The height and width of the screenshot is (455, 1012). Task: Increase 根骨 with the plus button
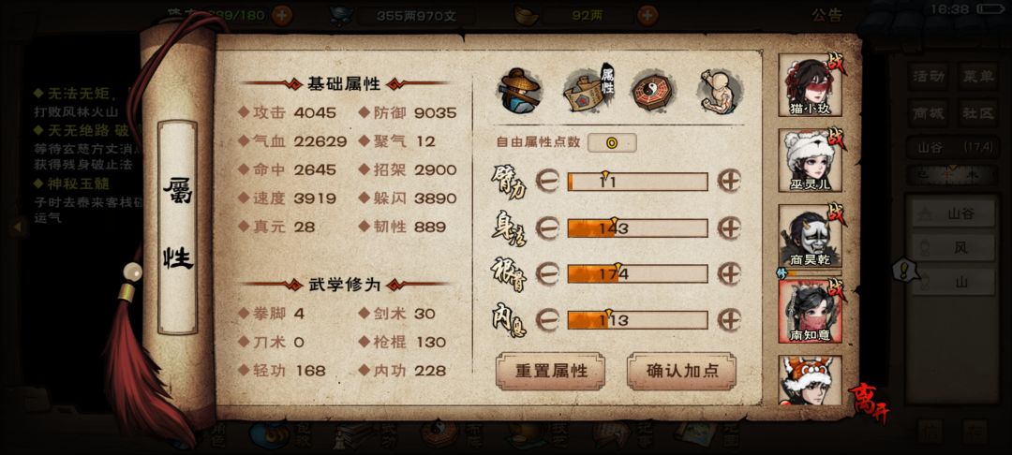pyautogui.click(x=729, y=274)
